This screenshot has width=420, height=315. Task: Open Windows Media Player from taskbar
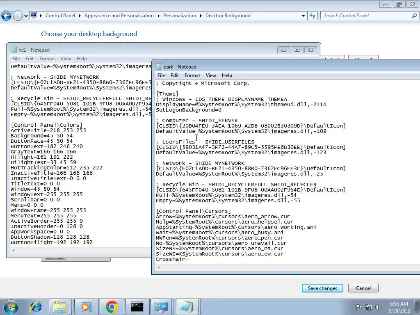pyautogui.click(x=86, y=307)
